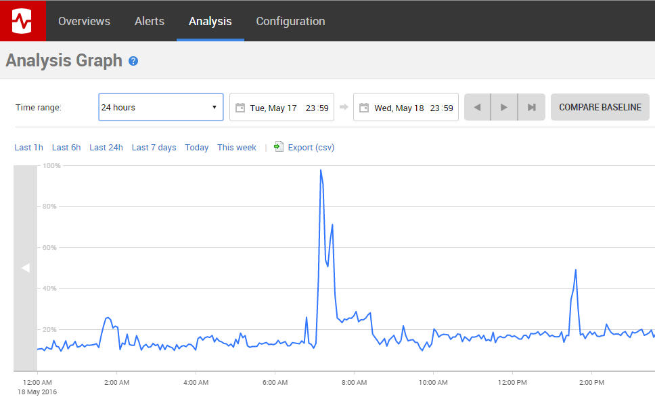Choose the Last 7 days range
This screenshot has width=655, height=399.
pos(154,147)
